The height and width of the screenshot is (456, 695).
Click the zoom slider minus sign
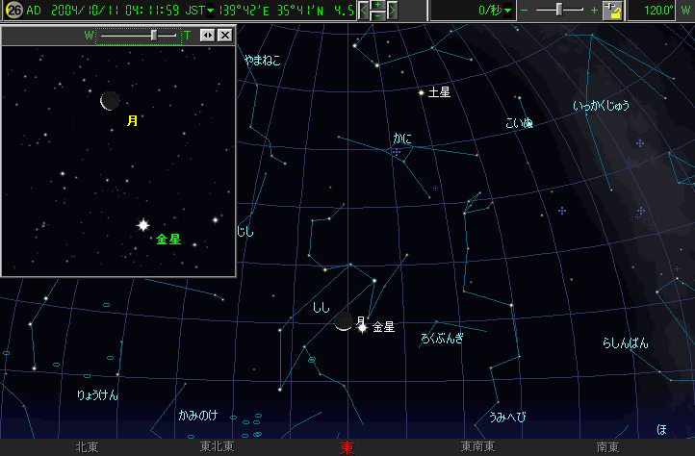click(x=525, y=11)
